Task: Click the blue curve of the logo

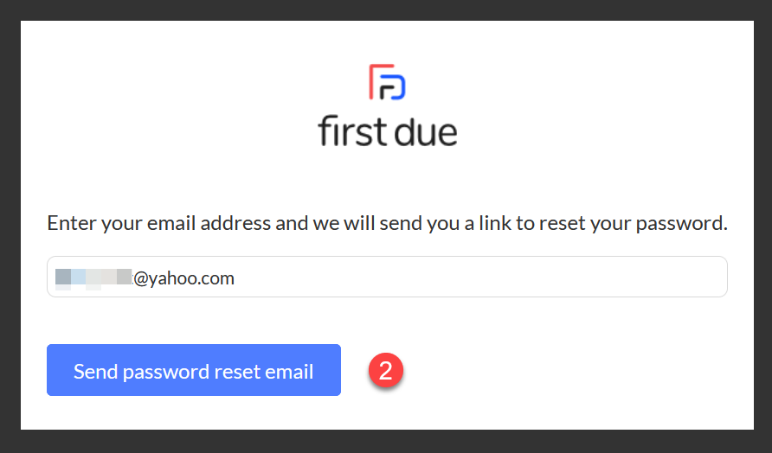Action: pos(398,86)
